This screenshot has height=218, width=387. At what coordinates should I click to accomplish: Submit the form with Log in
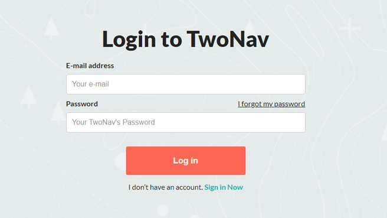186,161
